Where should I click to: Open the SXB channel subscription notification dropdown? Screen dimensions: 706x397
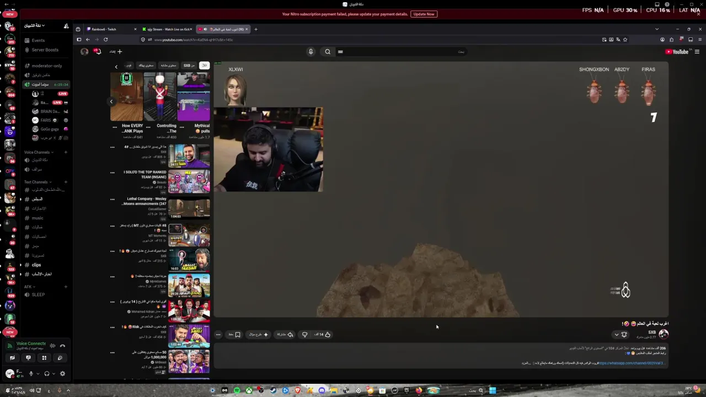coord(621,334)
